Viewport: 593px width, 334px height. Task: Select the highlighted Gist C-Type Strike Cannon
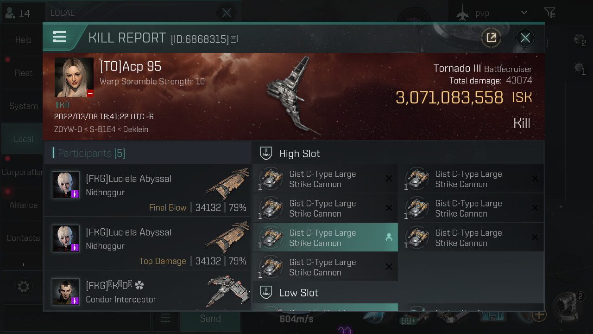click(325, 238)
